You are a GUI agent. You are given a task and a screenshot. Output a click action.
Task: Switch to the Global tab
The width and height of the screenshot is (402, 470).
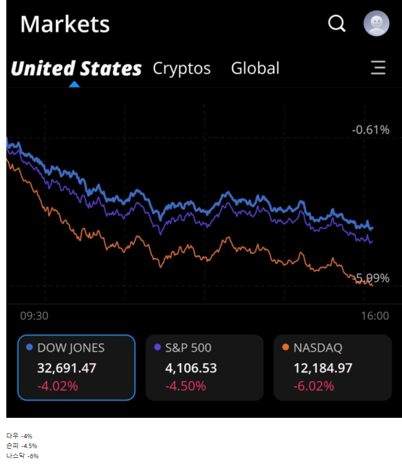tap(255, 68)
